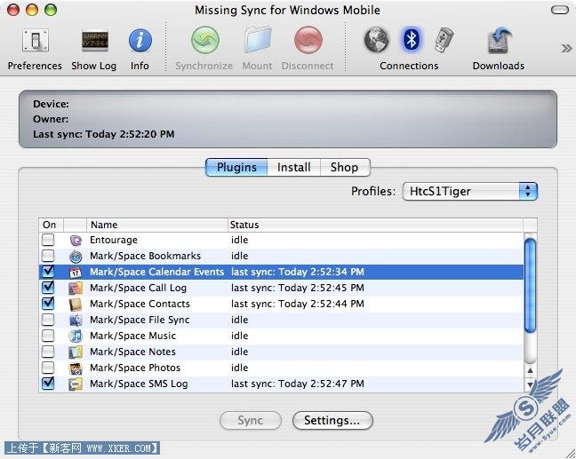Uncheck Mark/Space SMS Log checkbox
Screen dimensions: 576x459
[x=48, y=384]
